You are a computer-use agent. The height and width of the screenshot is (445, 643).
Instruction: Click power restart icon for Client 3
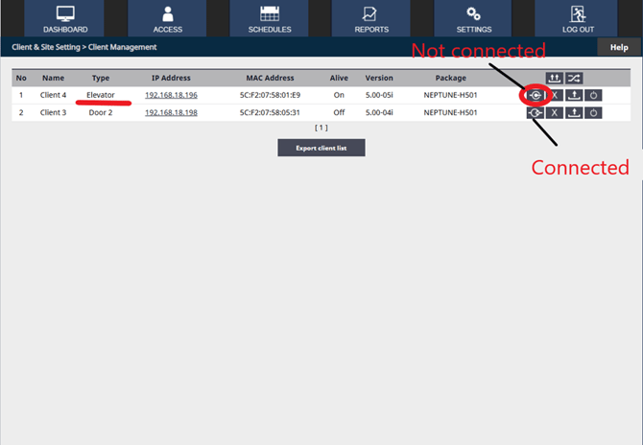pos(593,112)
